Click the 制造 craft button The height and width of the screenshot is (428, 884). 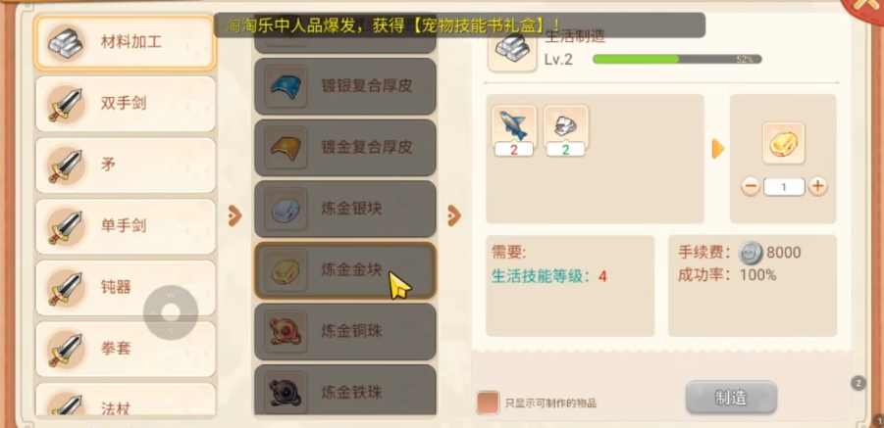click(731, 398)
